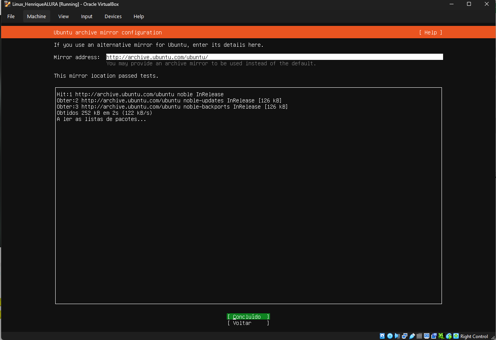Open the Machine menu
This screenshot has width=496, height=340.
pyautogui.click(x=36, y=17)
